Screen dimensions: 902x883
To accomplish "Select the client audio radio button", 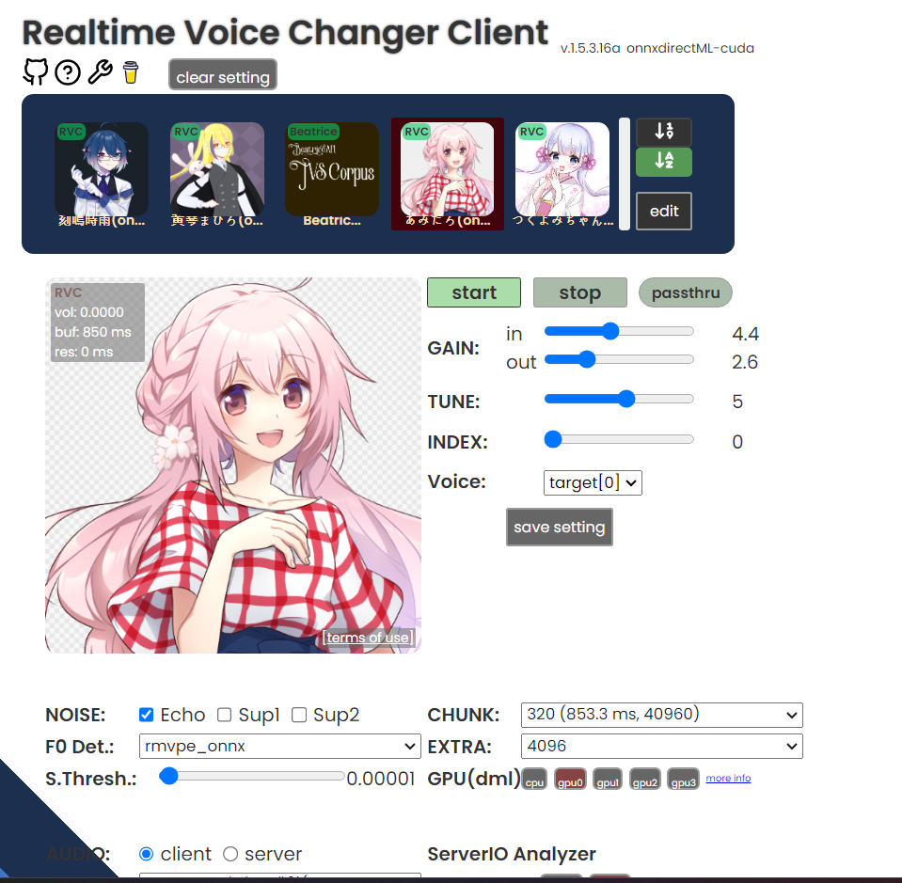I will click(146, 854).
